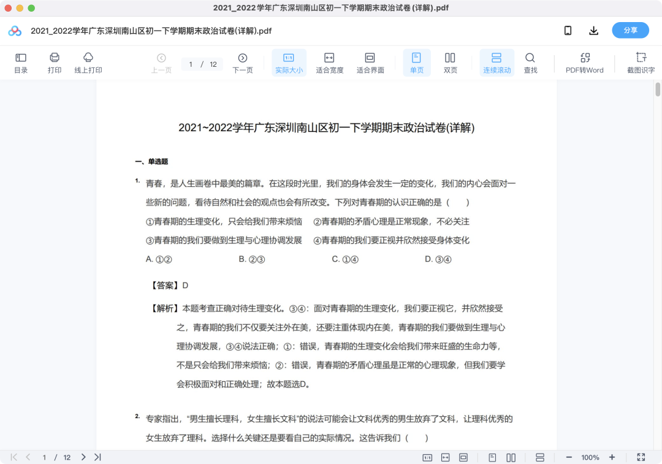Click the vertical scrollbar thumb
Screen dimensions: 662x464
coord(658,89)
